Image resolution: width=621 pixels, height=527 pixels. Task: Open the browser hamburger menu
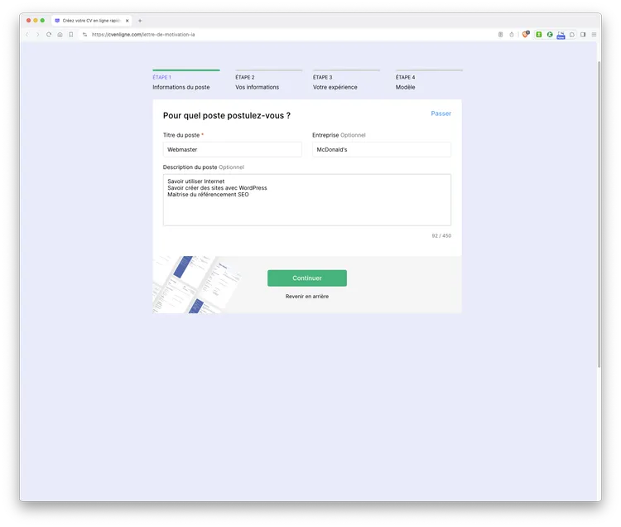[594, 35]
